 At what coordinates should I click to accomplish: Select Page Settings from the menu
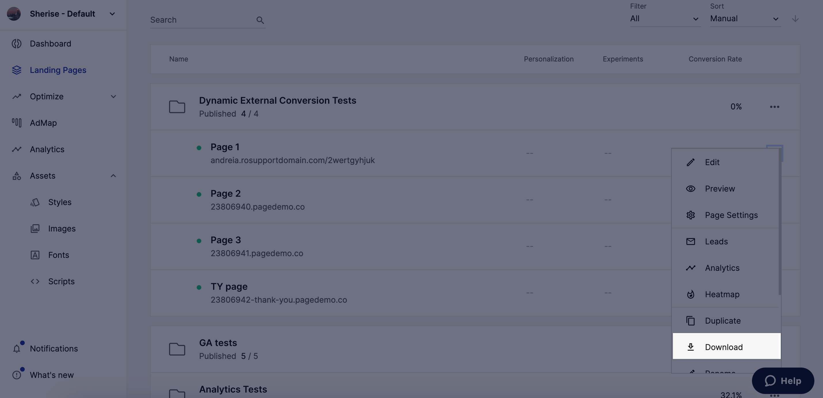pos(731,215)
